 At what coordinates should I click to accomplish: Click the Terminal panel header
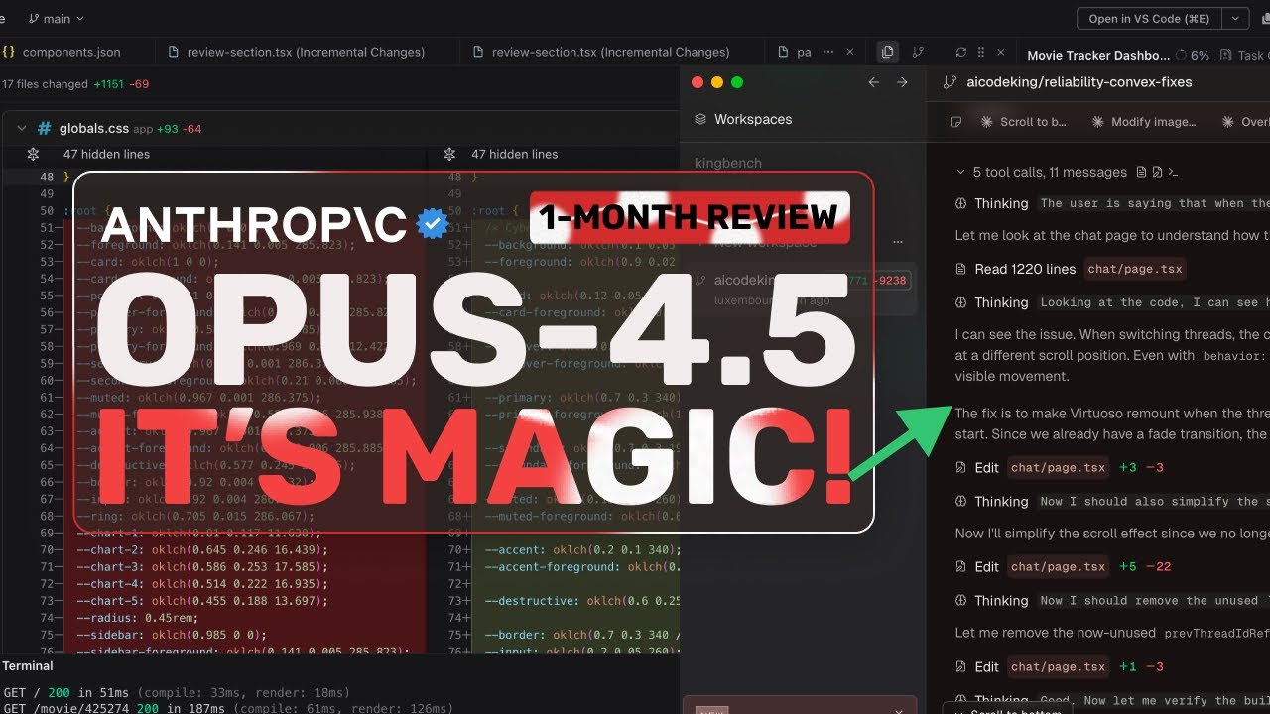[27, 666]
